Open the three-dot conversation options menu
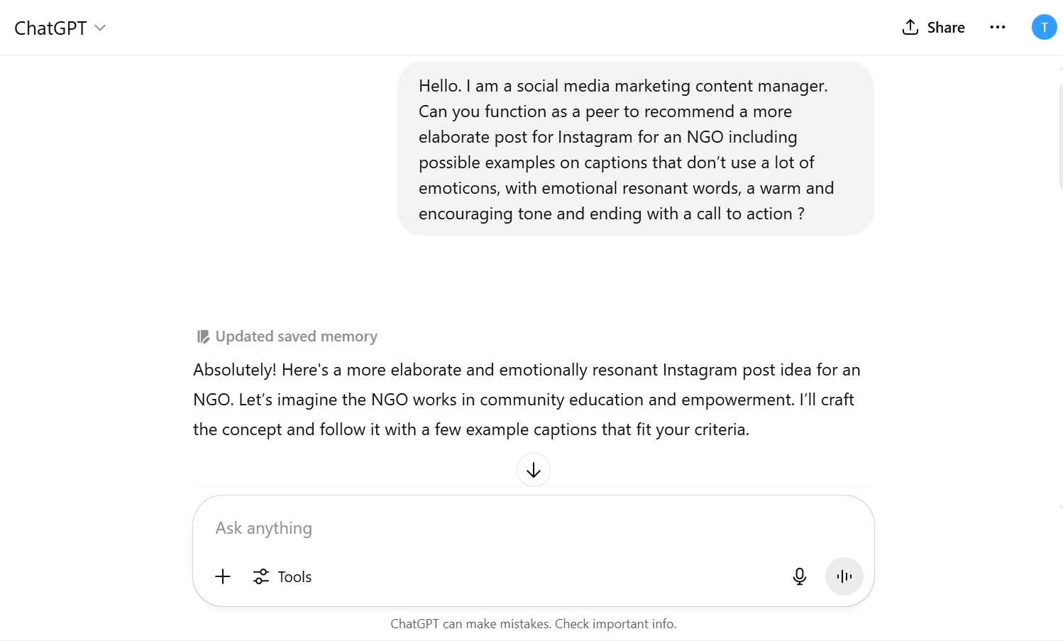This screenshot has height=641, width=1063. coord(998,27)
